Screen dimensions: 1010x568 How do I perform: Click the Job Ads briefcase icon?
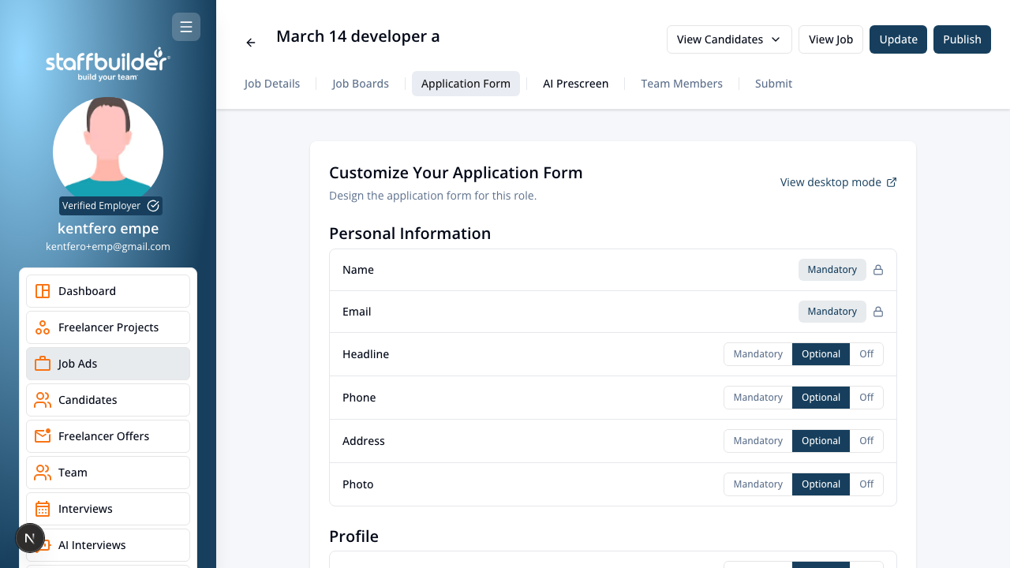coord(43,364)
